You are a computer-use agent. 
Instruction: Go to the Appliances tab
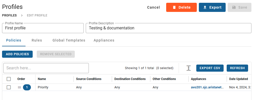(104, 40)
